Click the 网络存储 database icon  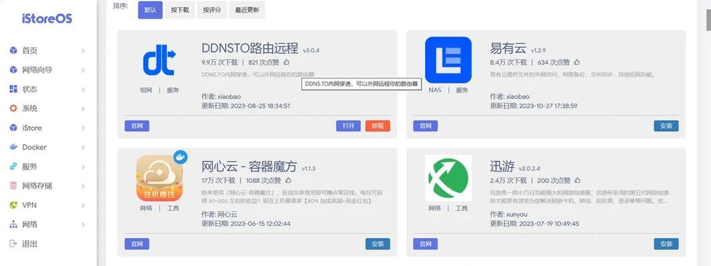(x=13, y=186)
